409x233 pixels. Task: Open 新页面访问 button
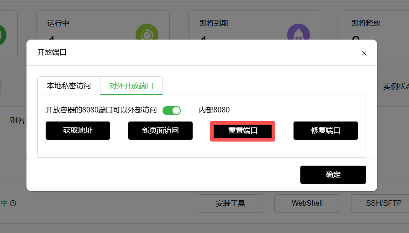click(160, 131)
